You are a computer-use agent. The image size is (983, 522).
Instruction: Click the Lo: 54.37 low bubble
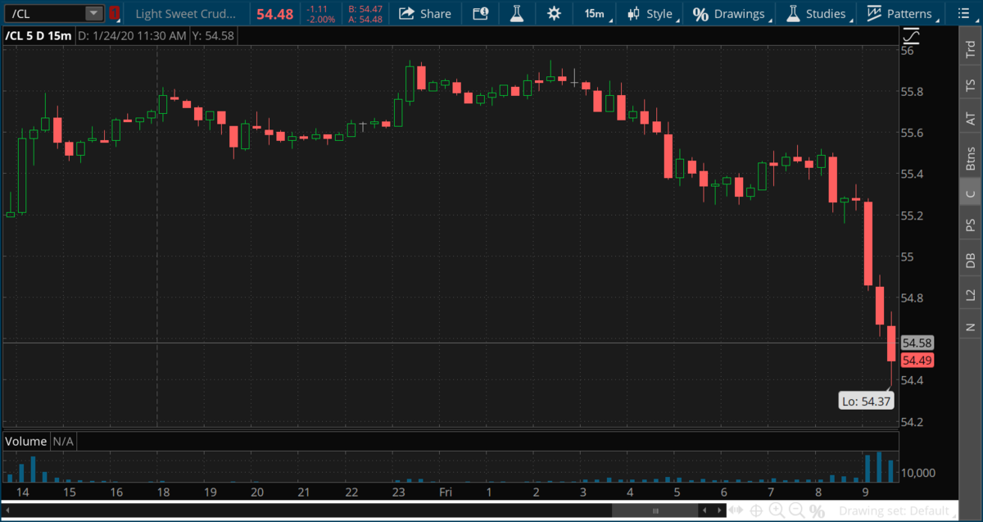[x=867, y=402]
